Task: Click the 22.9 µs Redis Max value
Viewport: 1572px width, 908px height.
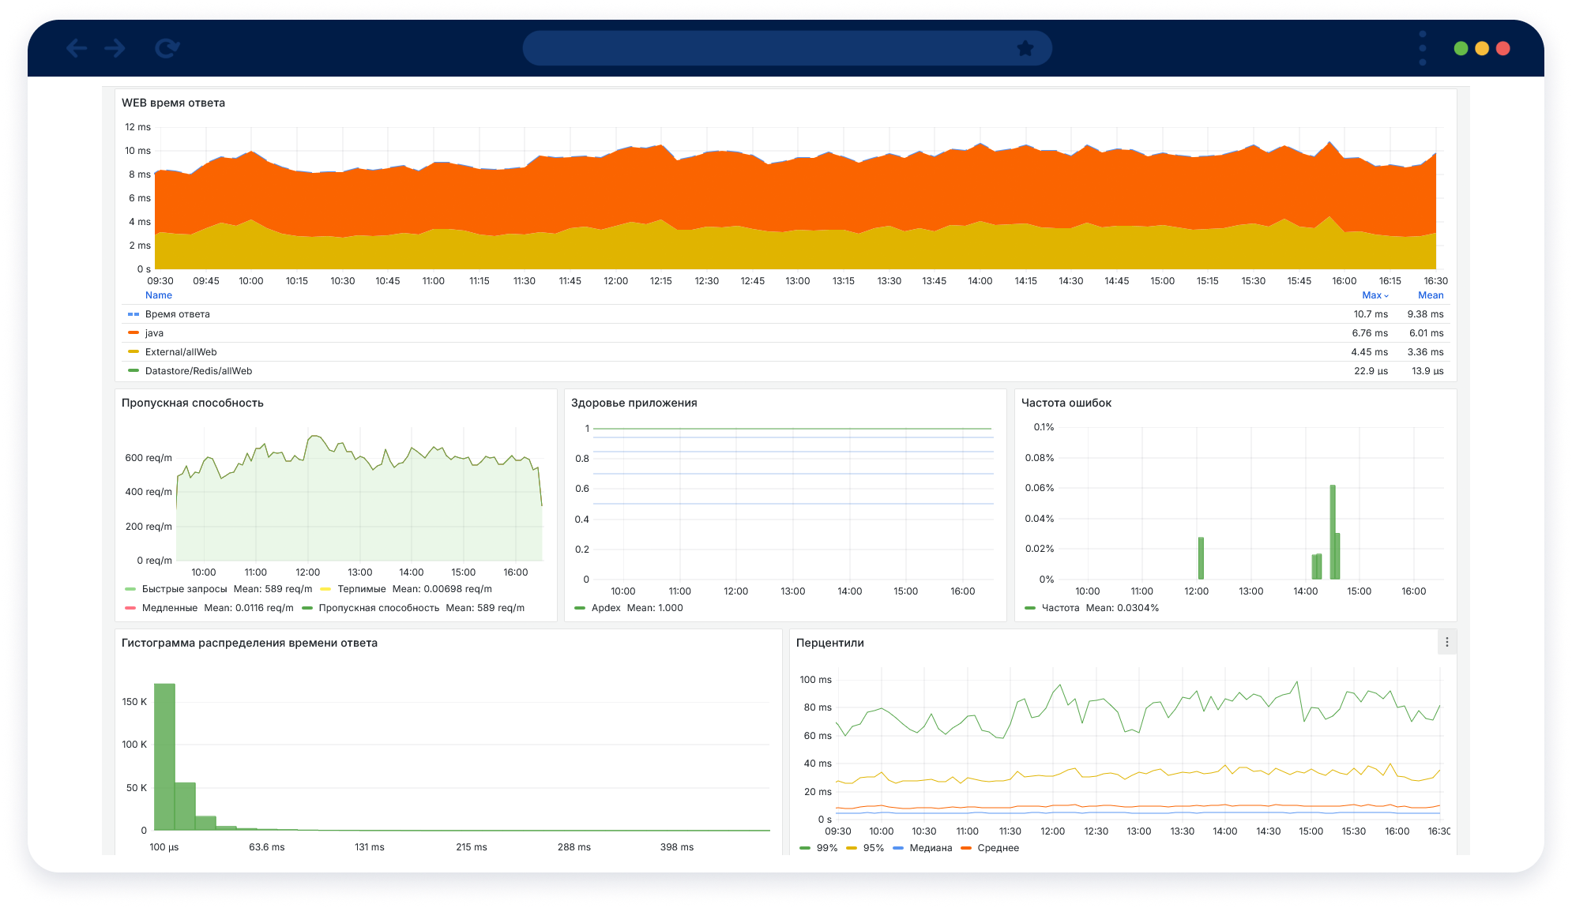Action: [1371, 371]
